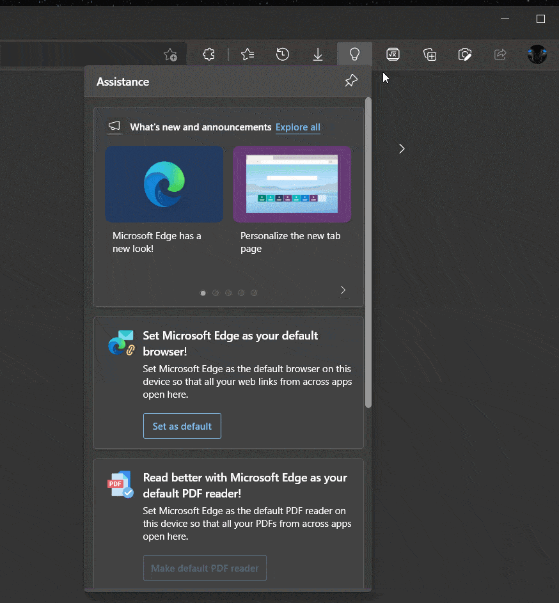Viewport: 559px width, 603px height.
Task: Open the Microsoft Edge new look thumbnail
Action: tap(164, 184)
